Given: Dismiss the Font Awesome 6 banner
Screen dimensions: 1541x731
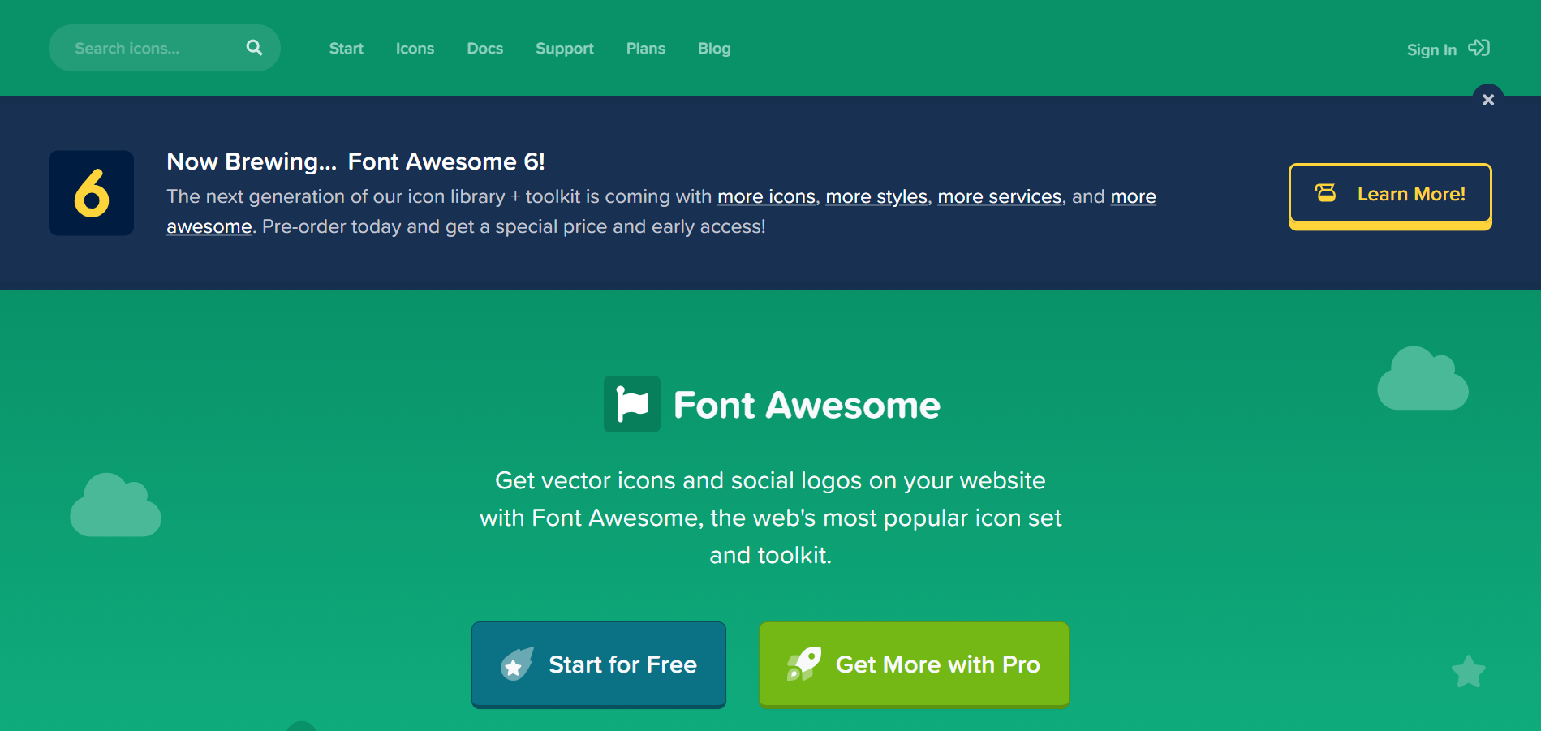Looking at the screenshot, I should click(1488, 100).
